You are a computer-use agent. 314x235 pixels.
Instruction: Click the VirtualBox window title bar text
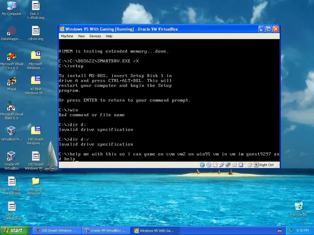(122, 29)
